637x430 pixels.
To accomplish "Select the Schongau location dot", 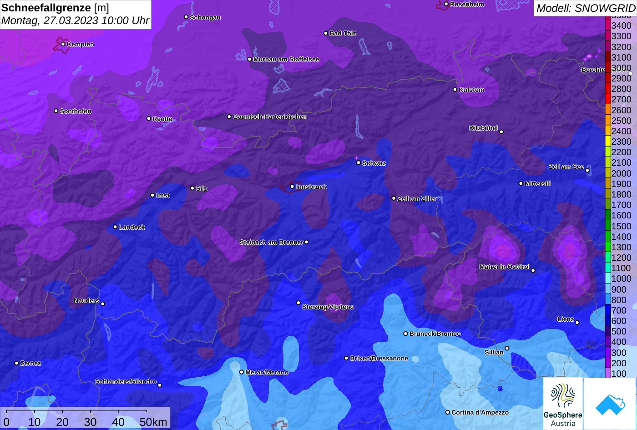I will click(x=186, y=17).
